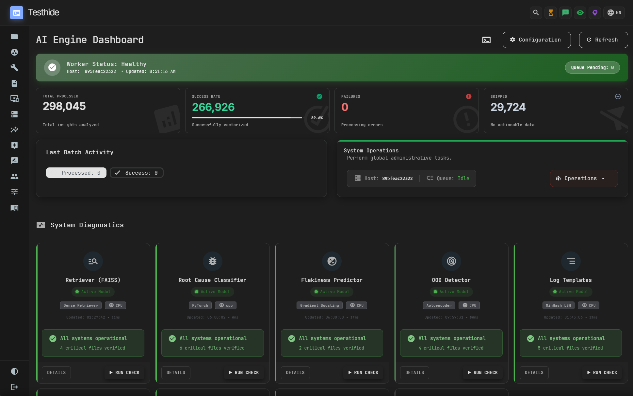The image size is (633, 396).
Task: Open the settings sliders icon in the sidebar
Action: click(14, 192)
